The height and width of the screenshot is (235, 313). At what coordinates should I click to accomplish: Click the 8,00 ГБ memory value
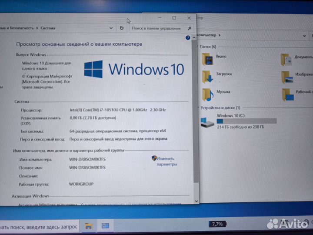(x=93, y=118)
